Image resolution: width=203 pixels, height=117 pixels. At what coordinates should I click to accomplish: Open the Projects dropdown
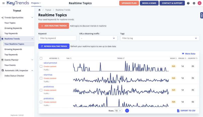[x=36, y=3]
